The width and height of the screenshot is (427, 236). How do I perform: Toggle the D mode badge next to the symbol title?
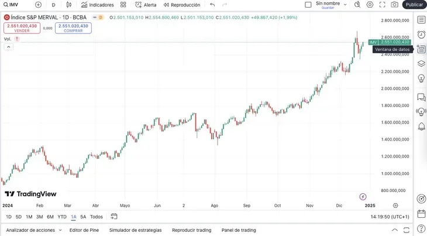point(98,18)
